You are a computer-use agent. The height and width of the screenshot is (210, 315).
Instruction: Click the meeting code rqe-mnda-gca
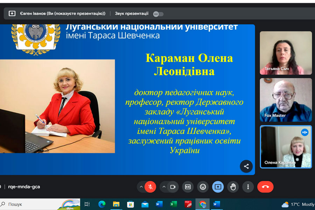(x=24, y=187)
